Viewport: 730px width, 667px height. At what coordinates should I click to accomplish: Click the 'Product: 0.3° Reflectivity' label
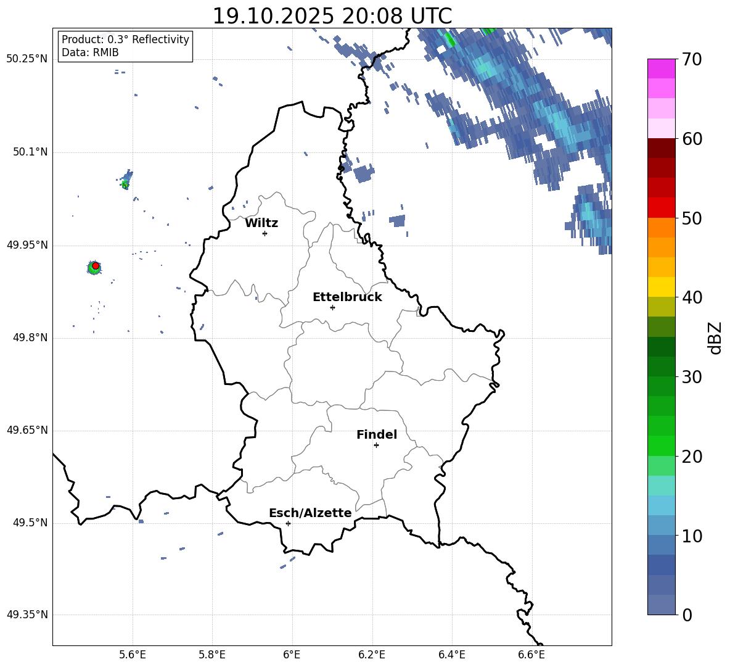(125, 39)
